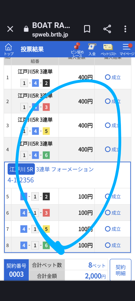Tap the green 6 box in row 4
The image size is (135, 301).
(46, 156)
